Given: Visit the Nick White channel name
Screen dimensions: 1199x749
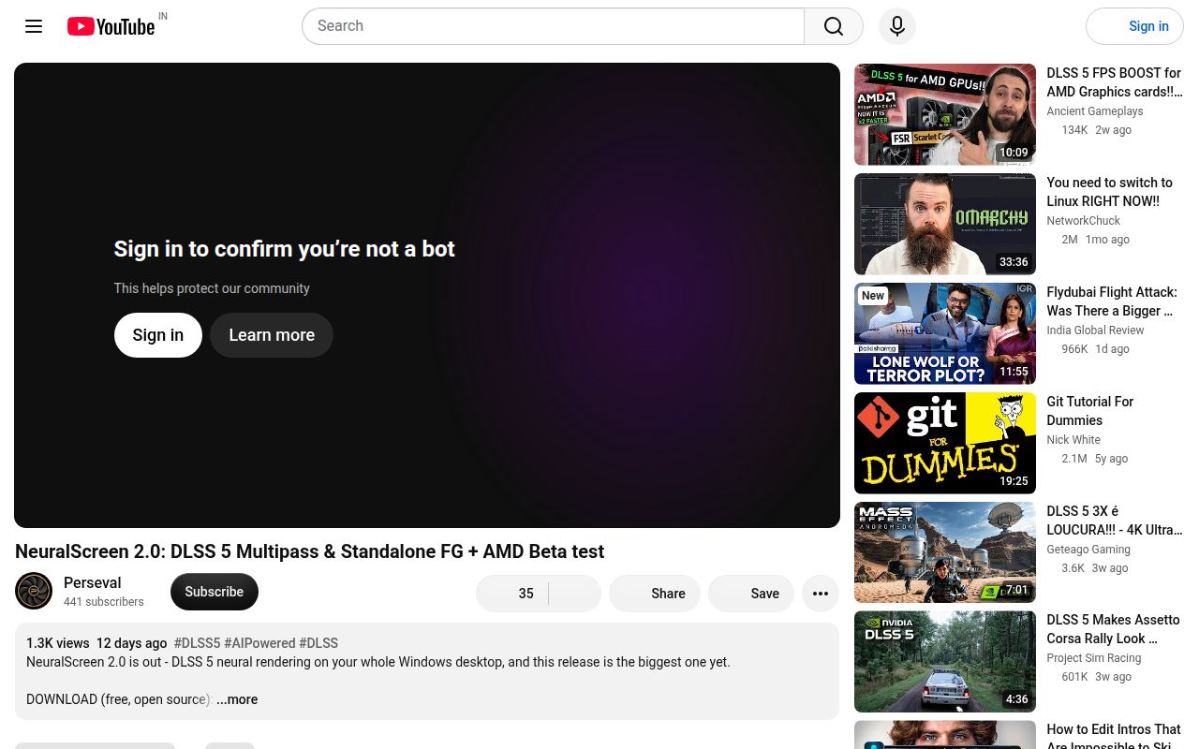Looking at the screenshot, I should click(x=1073, y=440).
